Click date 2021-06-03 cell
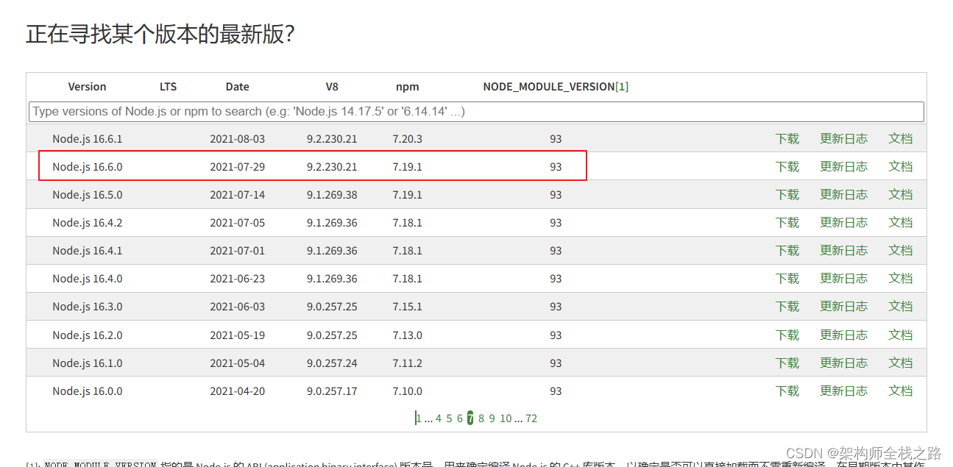Screen dimensions: 953x467 [237, 307]
